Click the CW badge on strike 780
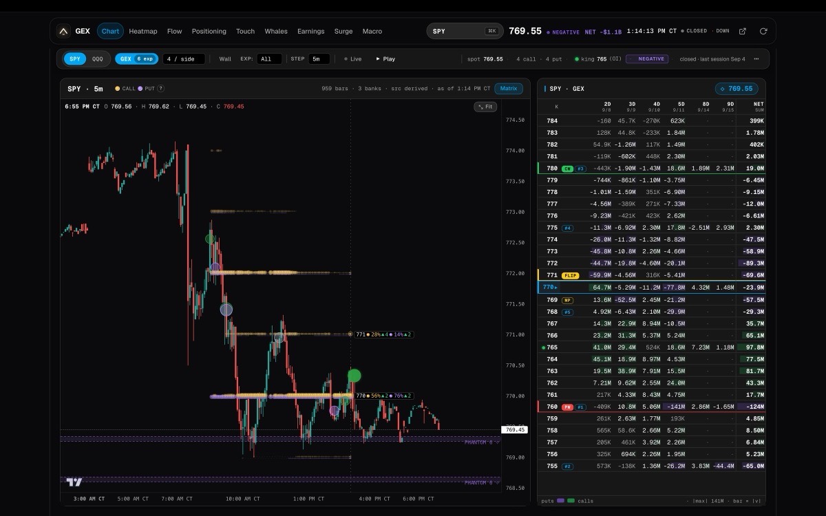This screenshot has height=516, width=826. (567, 169)
